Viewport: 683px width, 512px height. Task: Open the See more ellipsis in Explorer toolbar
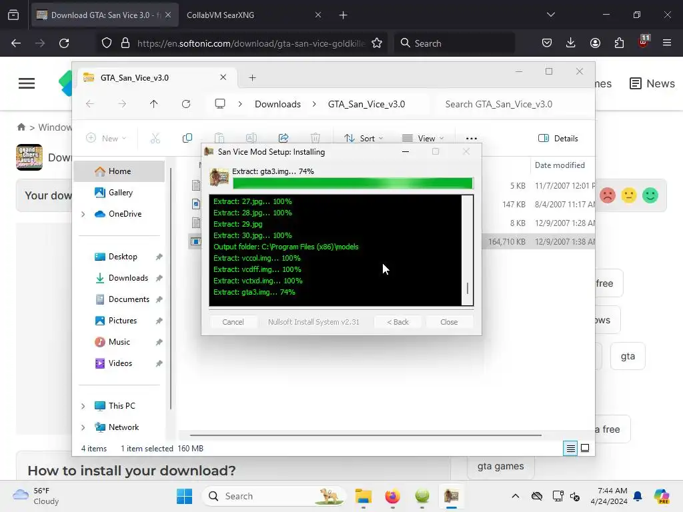coord(472,138)
